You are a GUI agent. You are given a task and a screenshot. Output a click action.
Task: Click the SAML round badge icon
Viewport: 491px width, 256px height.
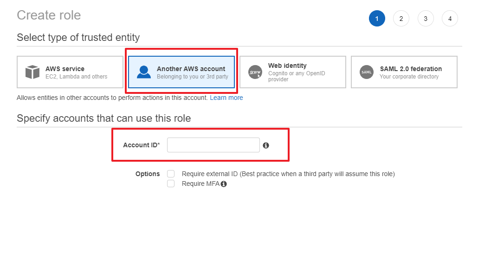tap(367, 72)
